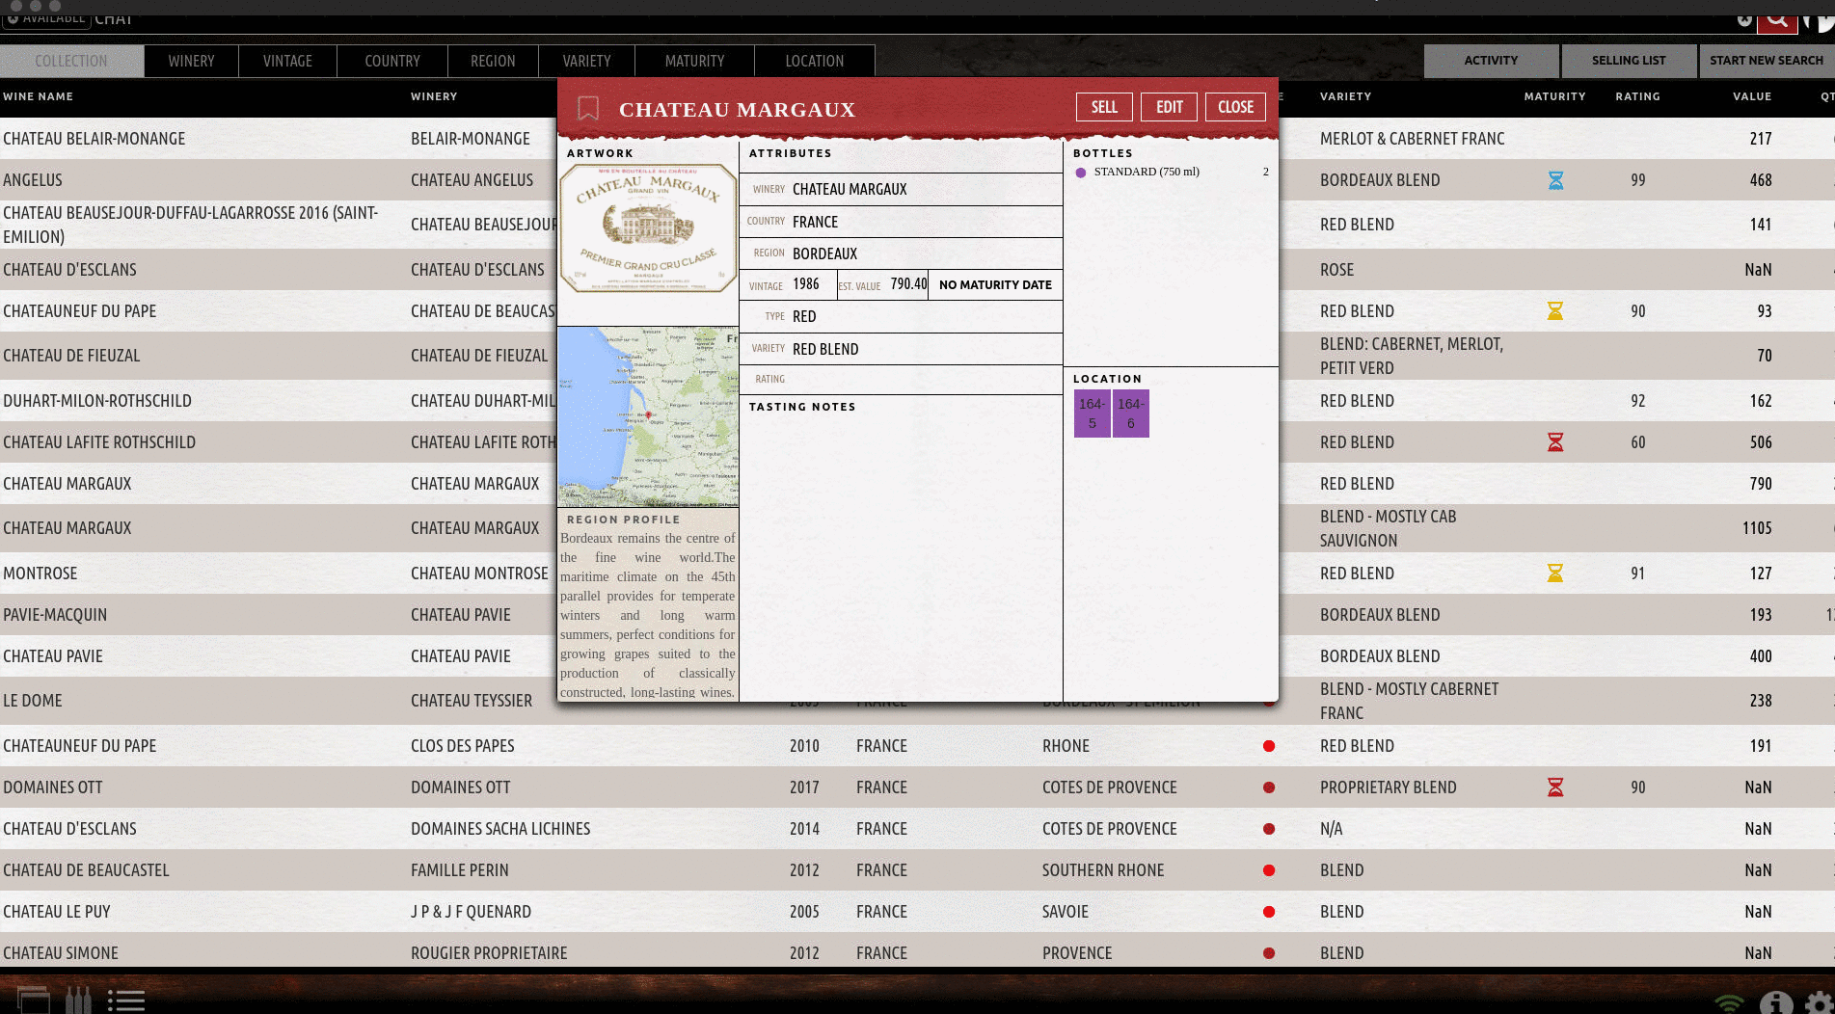The image size is (1835, 1014).
Task: Open the window layout icon in the bottom bar
Action: pyautogui.click(x=33, y=1001)
